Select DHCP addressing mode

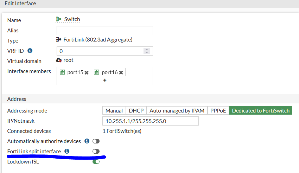pos(136,110)
